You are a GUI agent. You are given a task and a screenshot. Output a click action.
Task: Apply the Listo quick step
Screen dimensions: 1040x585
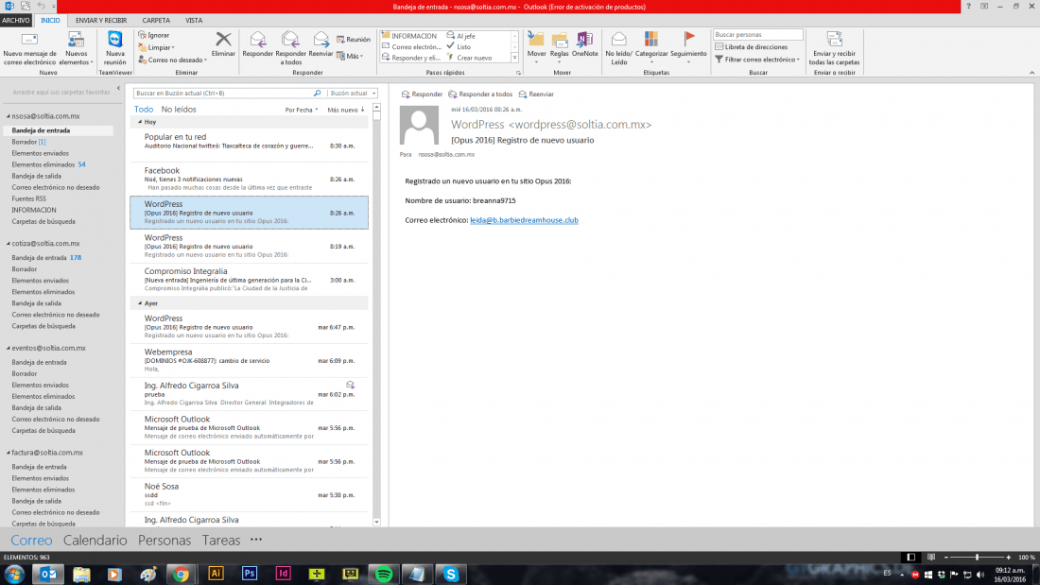coord(459,46)
